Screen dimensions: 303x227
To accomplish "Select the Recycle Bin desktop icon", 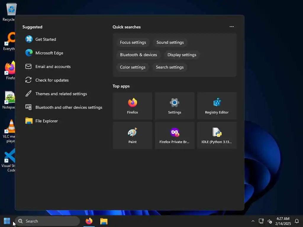I will pos(9,12).
